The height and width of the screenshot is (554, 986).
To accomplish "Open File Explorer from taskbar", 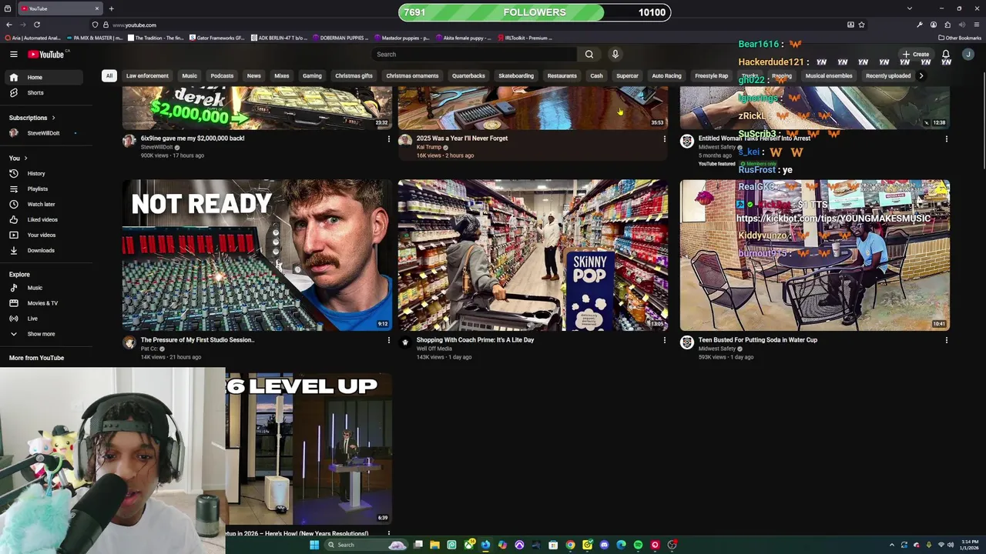I will pyautogui.click(x=434, y=545).
